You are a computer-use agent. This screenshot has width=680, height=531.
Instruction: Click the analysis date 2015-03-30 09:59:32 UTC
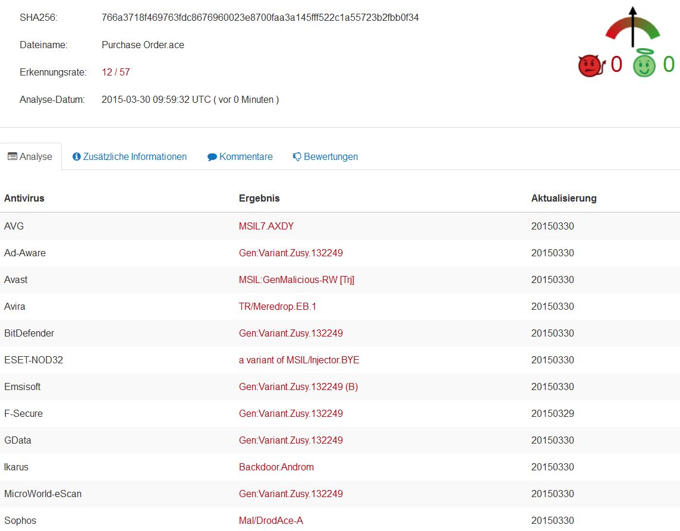pos(156,99)
